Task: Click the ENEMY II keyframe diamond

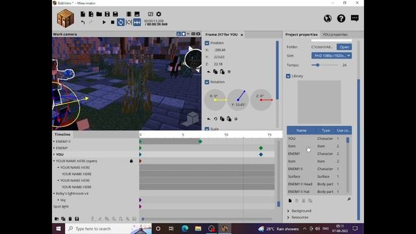Action: point(200,142)
